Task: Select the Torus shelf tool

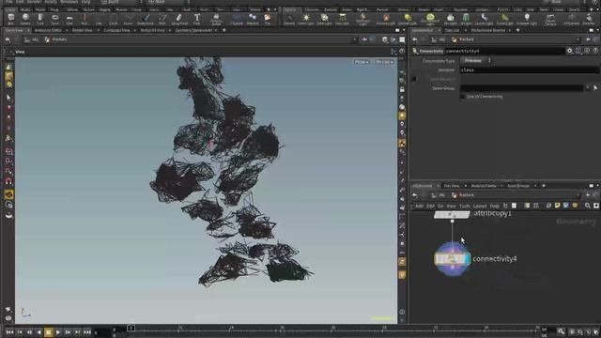Action: (54, 19)
